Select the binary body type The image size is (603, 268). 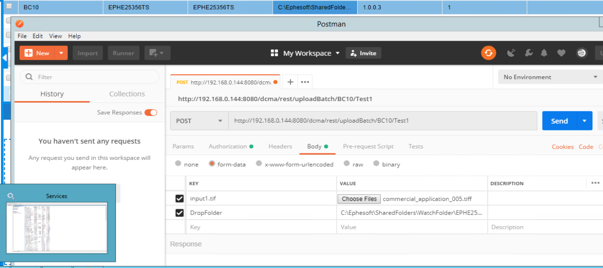click(376, 163)
